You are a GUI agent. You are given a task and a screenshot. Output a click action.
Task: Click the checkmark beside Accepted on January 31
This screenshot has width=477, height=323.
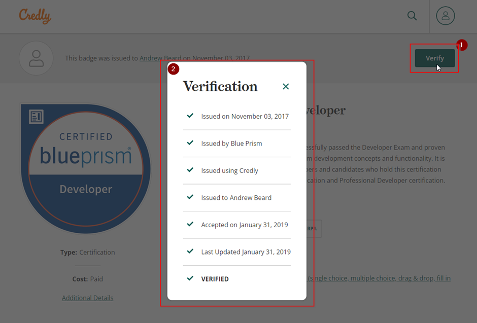point(190,224)
